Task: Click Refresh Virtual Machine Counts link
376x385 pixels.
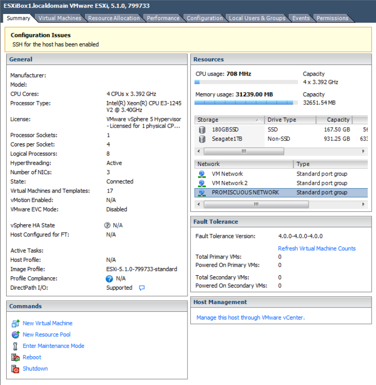Action: click(316, 248)
